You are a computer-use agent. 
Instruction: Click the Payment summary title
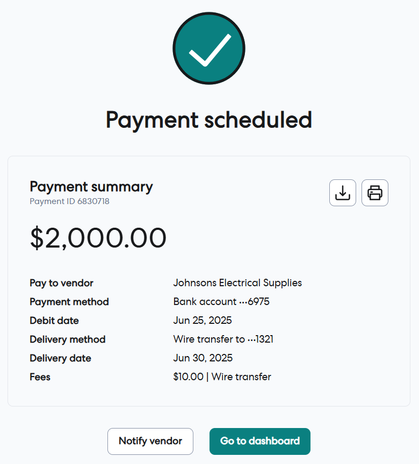pyautogui.click(x=91, y=187)
